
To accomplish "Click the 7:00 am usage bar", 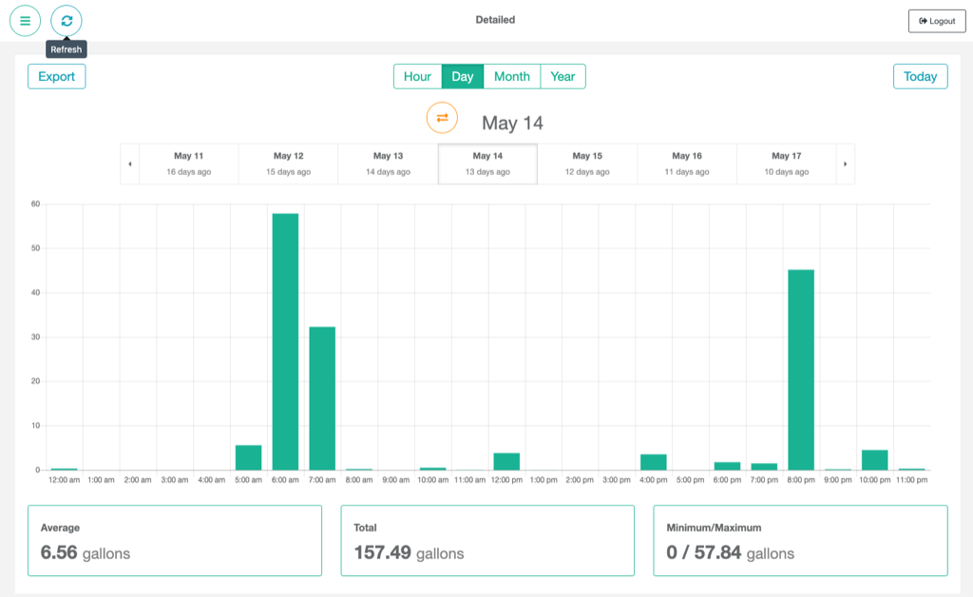I will [322, 399].
